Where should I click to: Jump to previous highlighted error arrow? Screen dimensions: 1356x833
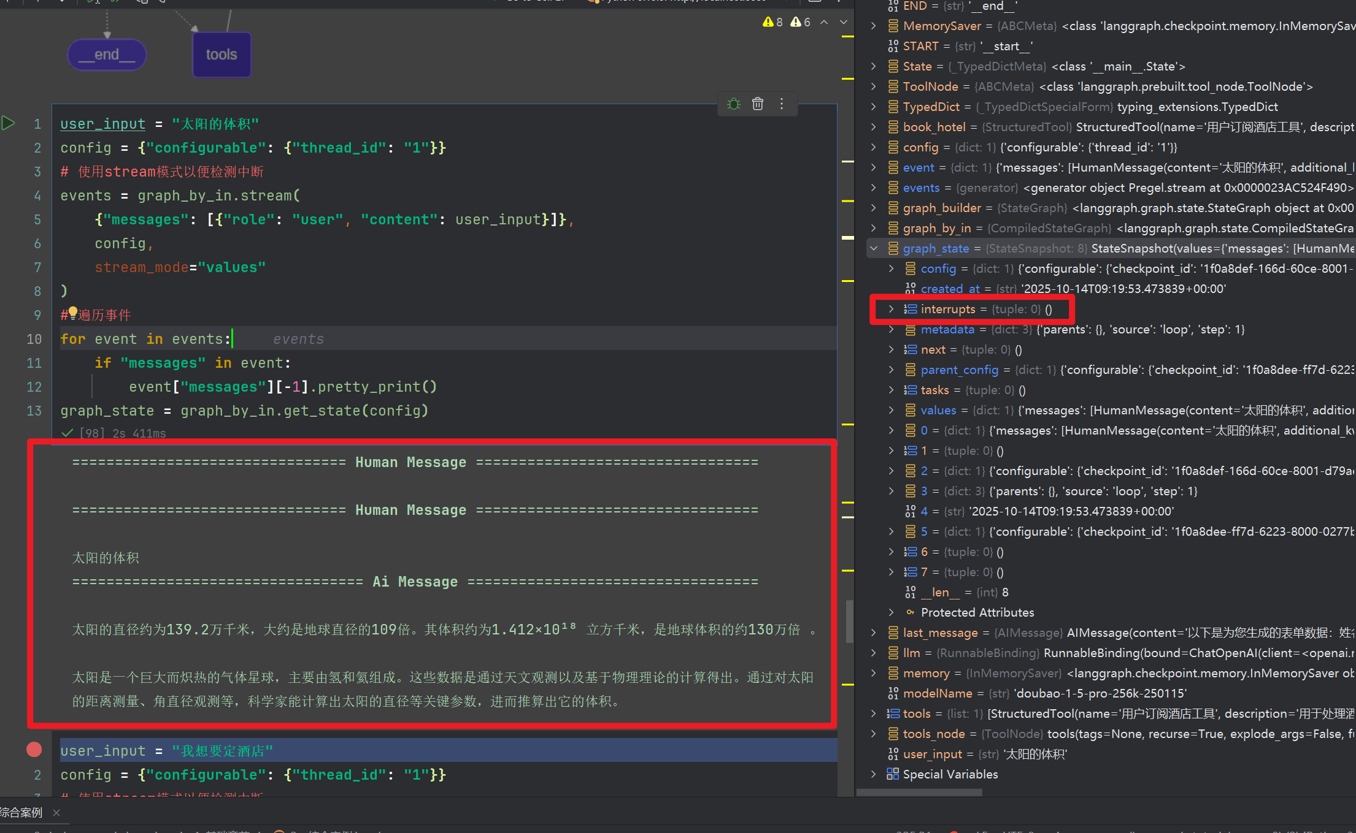pos(824,23)
